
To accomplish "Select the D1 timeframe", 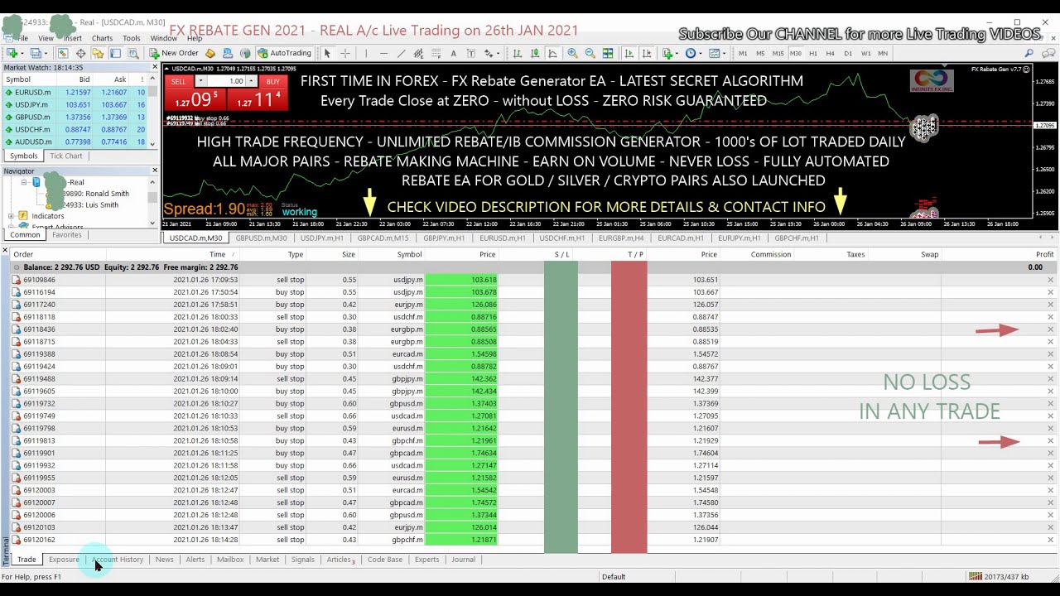I will click(848, 53).
